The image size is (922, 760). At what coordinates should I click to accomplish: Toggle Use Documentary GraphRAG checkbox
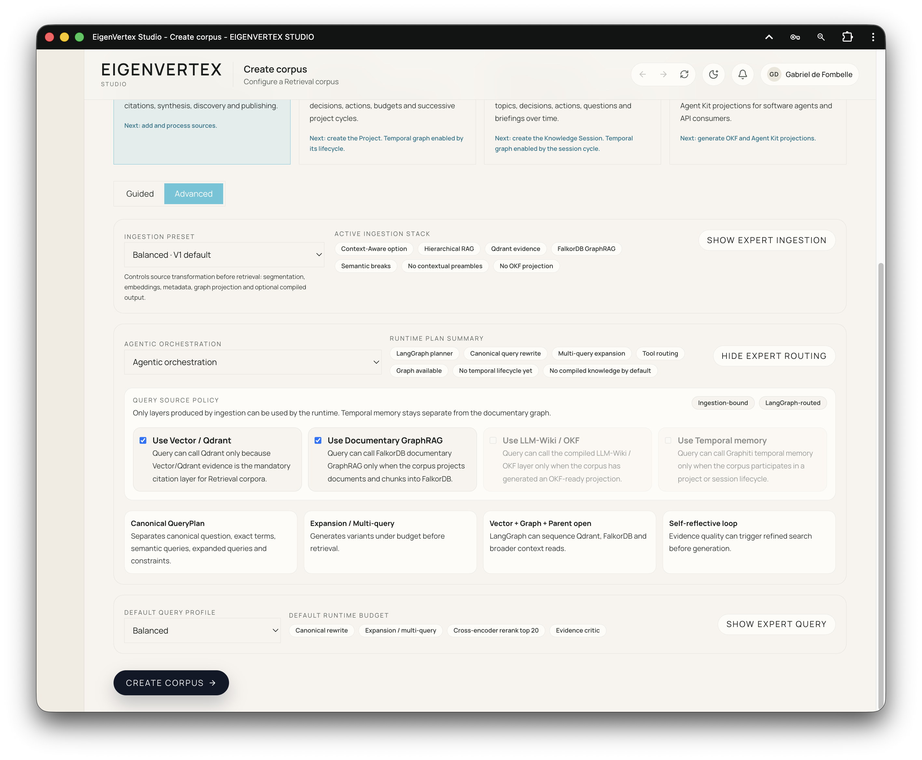(x=318, y=440)
